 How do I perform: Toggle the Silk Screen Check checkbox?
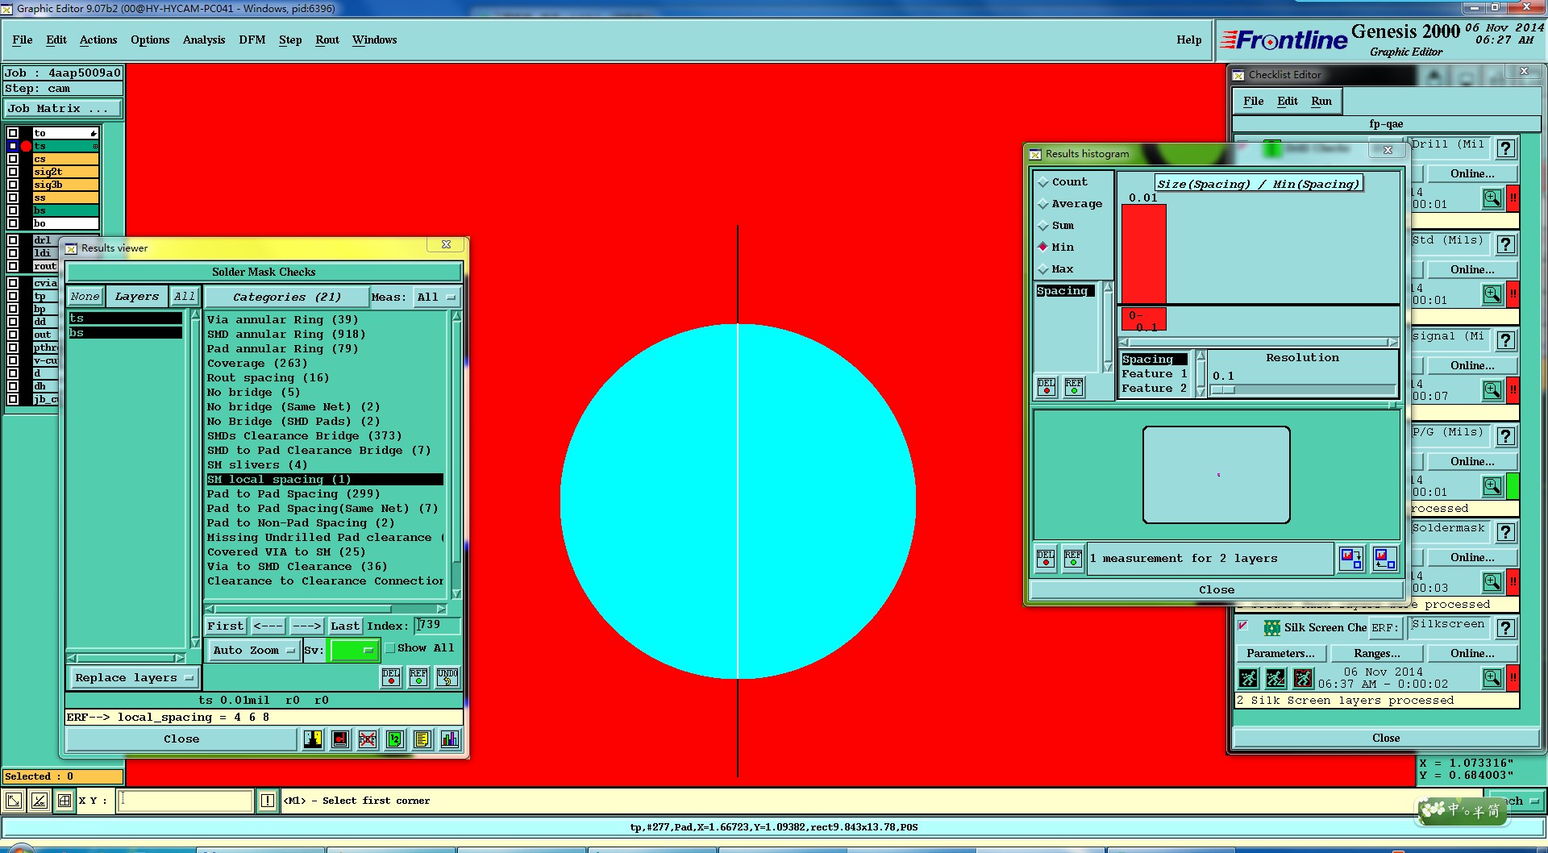1243,626
